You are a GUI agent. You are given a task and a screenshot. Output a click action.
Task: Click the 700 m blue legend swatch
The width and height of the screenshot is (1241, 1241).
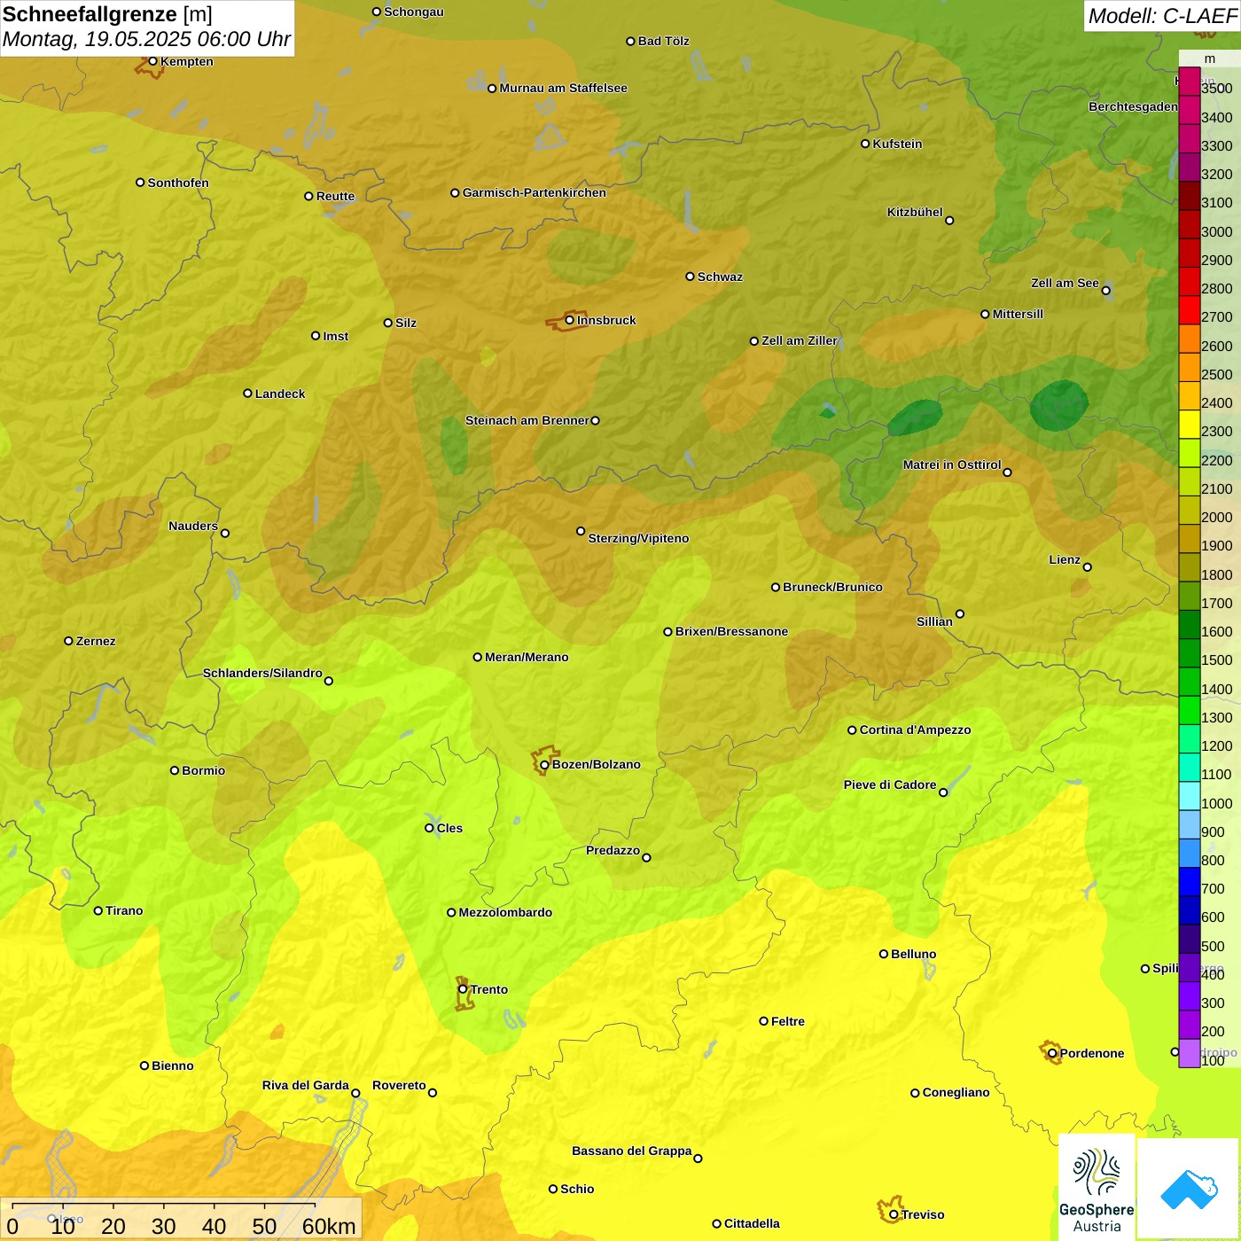click(x=1190, y=882)
